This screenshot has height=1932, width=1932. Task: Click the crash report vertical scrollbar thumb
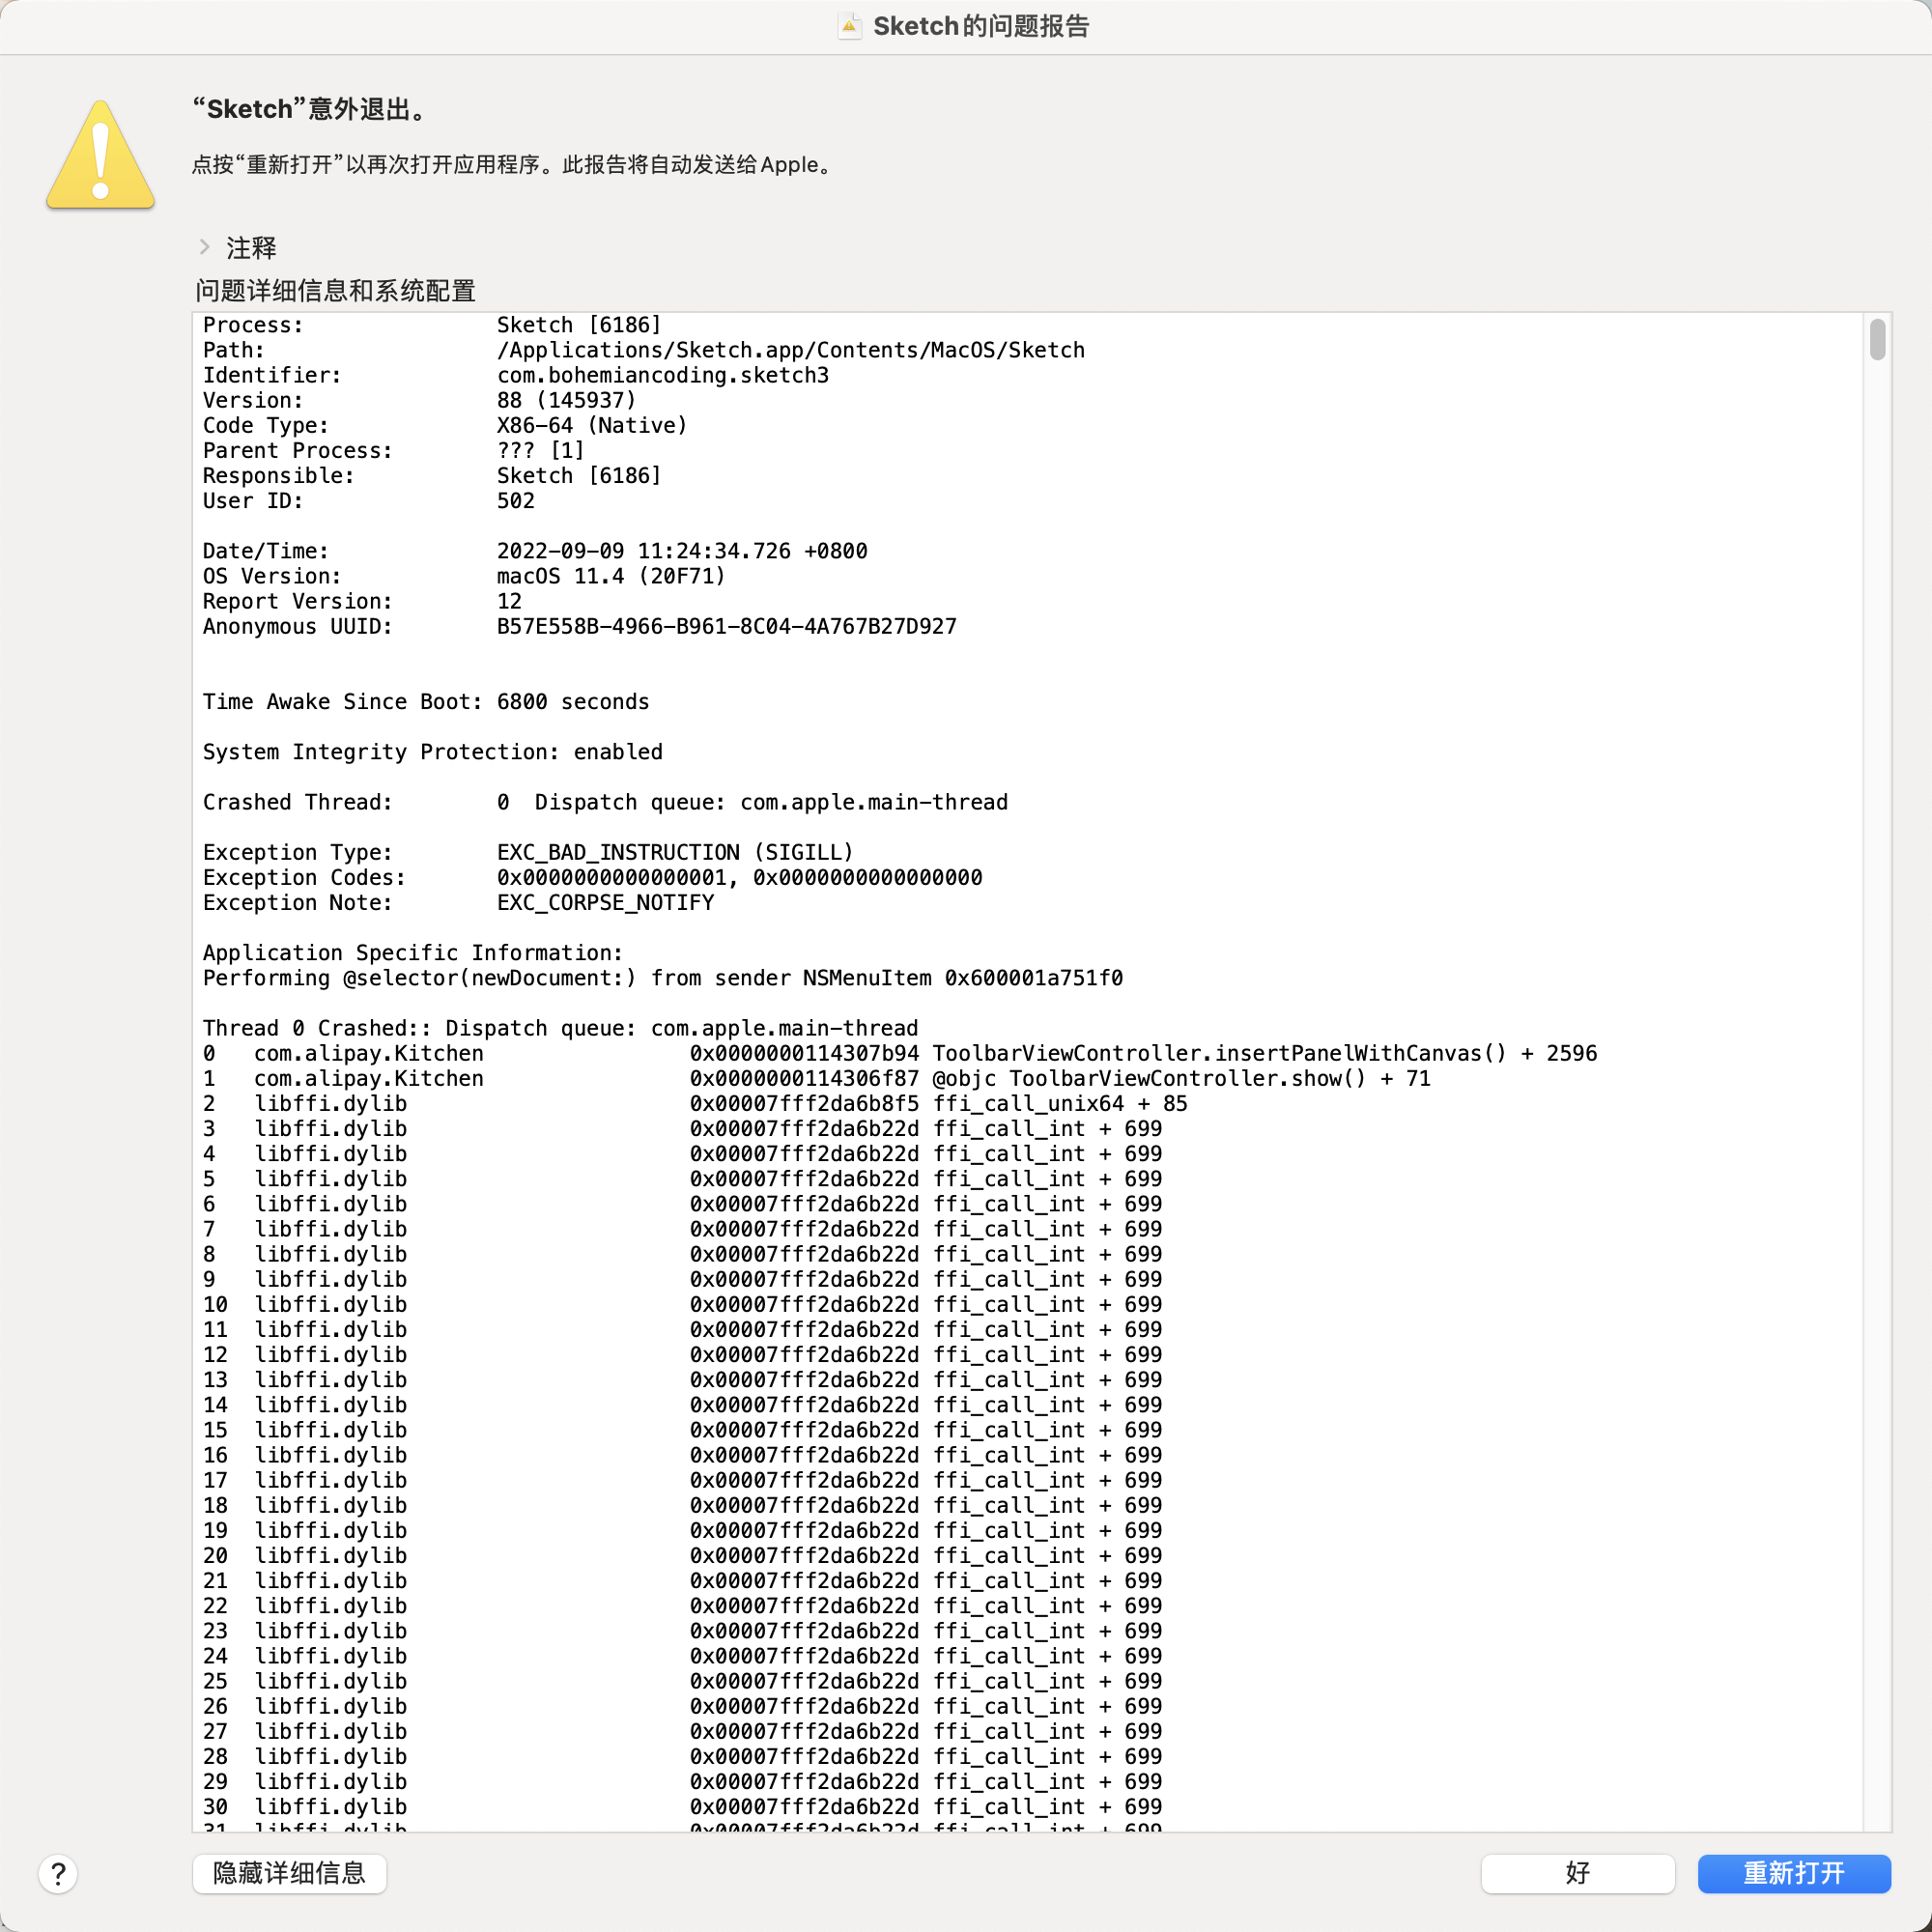1877,339
